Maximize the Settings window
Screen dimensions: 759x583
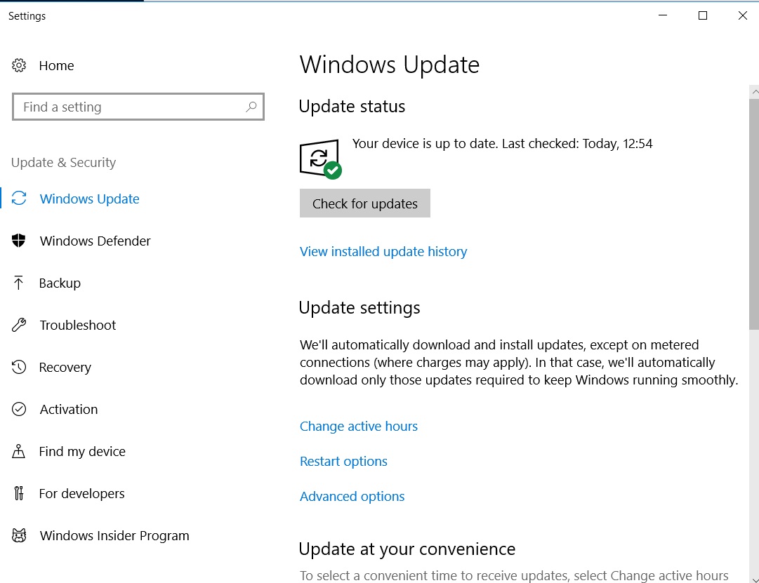(x=703, y=15)
